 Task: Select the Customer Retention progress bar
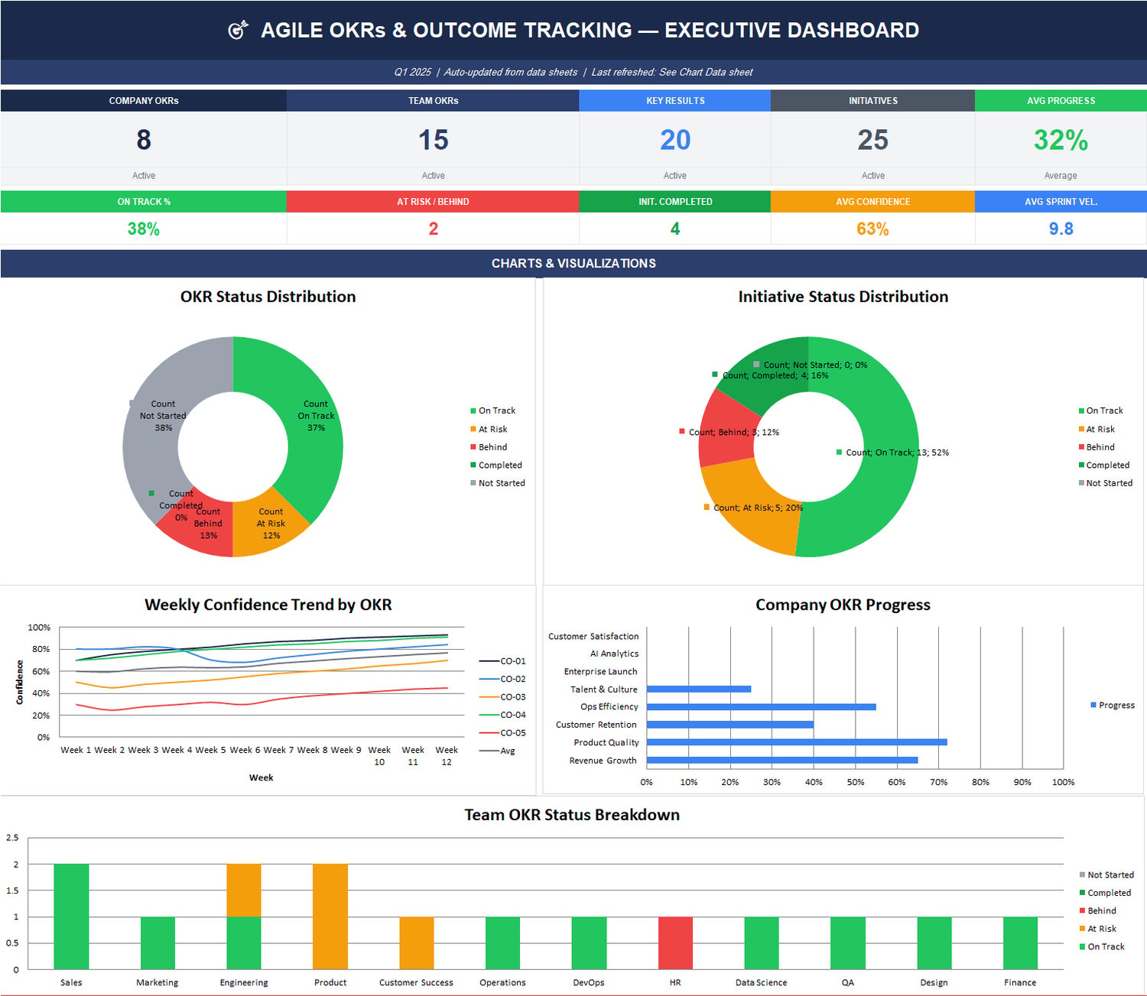coord(730,725)
